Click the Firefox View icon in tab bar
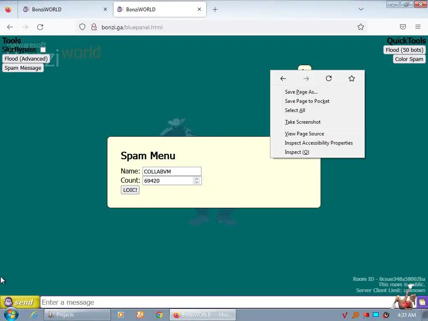This screenshot has height=321, width=428. (8, 10)
